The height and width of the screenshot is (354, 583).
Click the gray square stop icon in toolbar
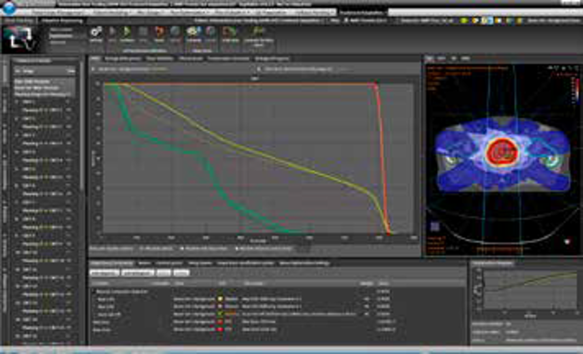(143, 32)
